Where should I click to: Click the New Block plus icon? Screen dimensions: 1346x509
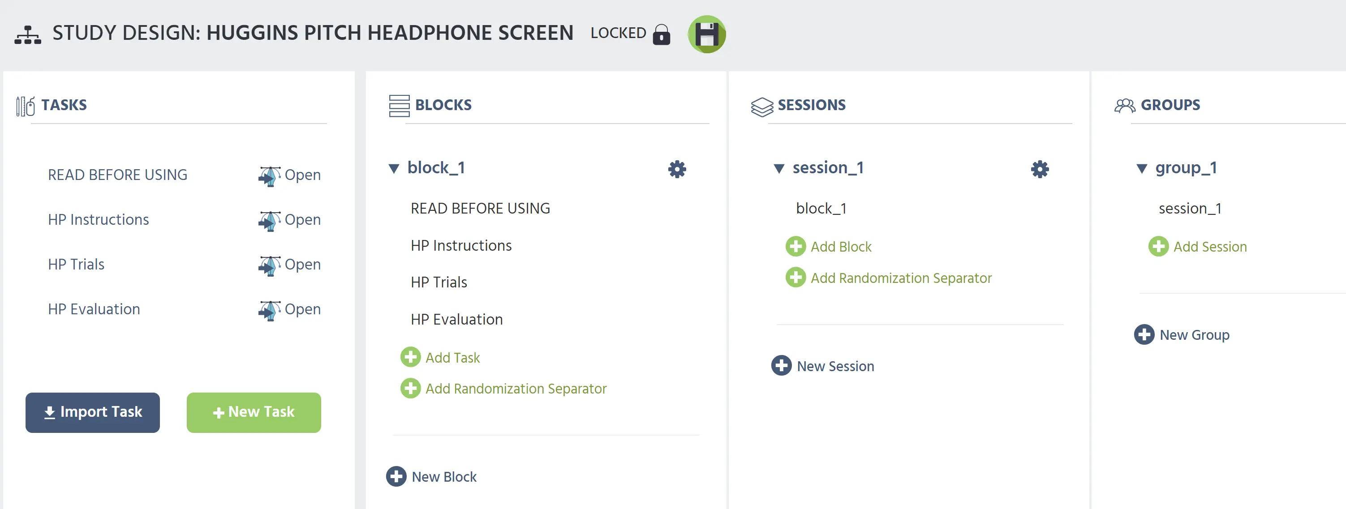(x=396, y=476)
